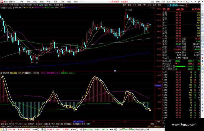Click the 返回 return button
Image resolution: width=204 pixels, height=131 pixels.
click(159, 5)
